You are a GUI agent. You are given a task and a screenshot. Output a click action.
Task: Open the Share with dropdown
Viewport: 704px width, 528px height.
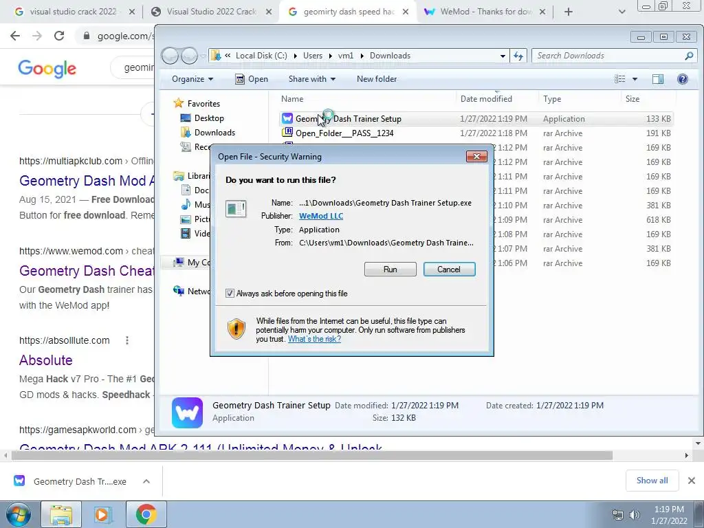[312, 79]
